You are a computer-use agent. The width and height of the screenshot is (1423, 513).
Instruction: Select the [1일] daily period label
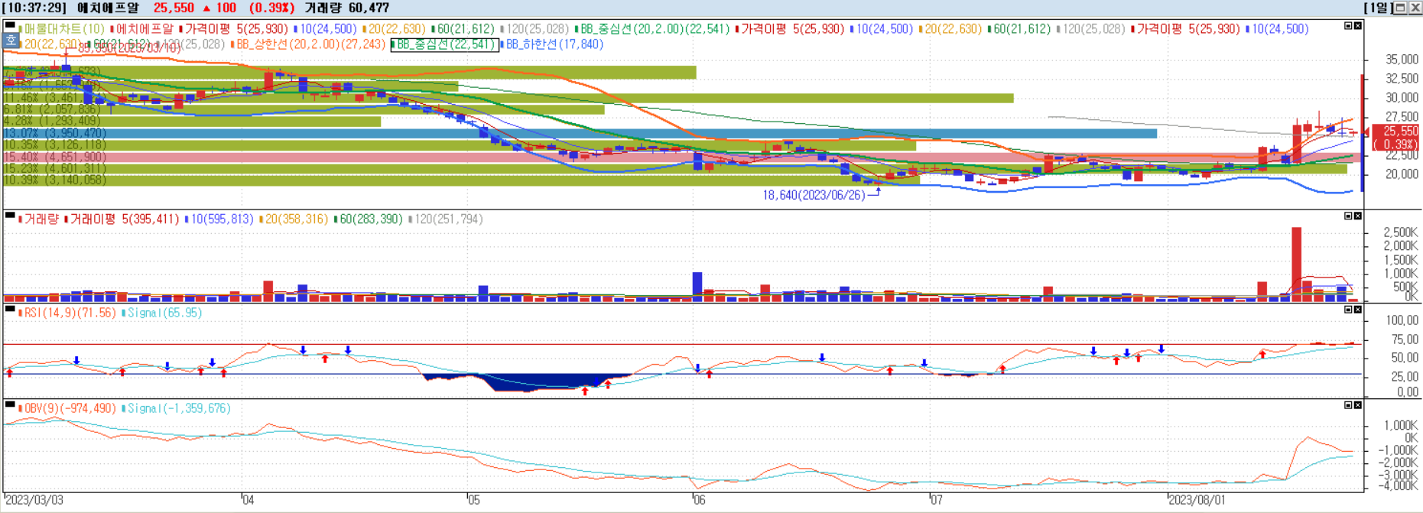tap(1378, 8)
